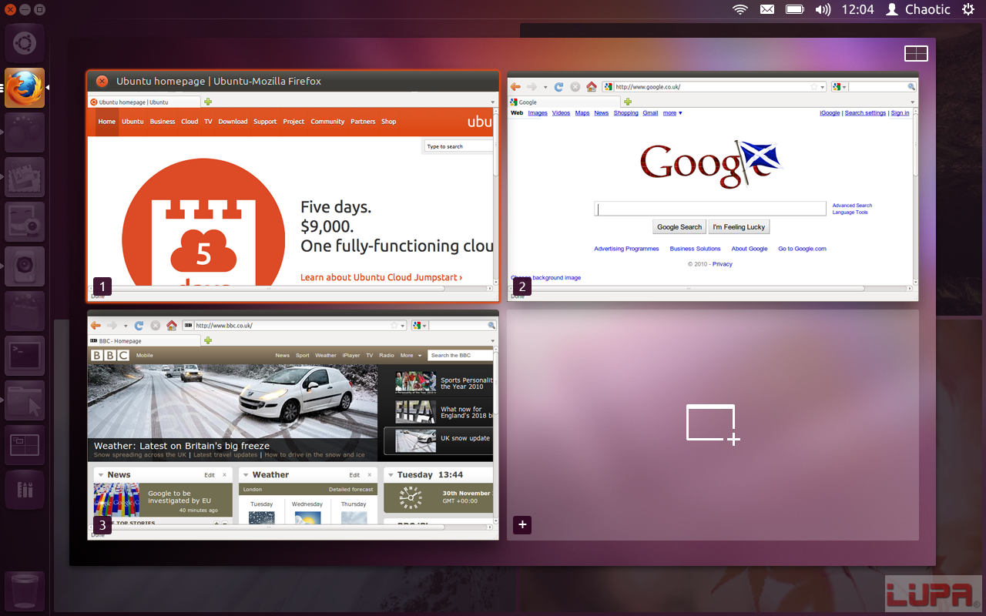Collapse the Tuesday 13:44 clock module
This screenshot has height=616, width=986.
(391, 475)
